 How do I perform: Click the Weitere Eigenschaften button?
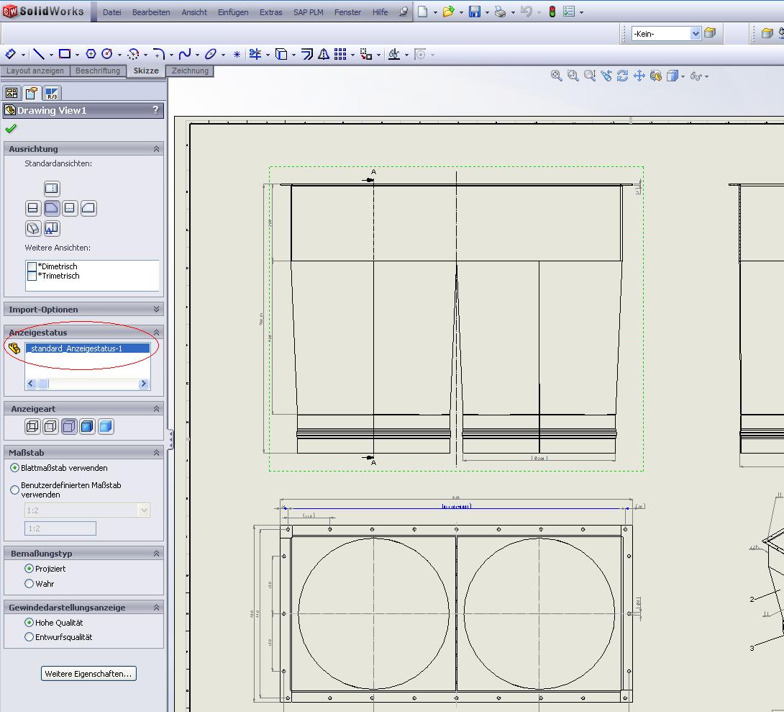[x=88, y=674]
